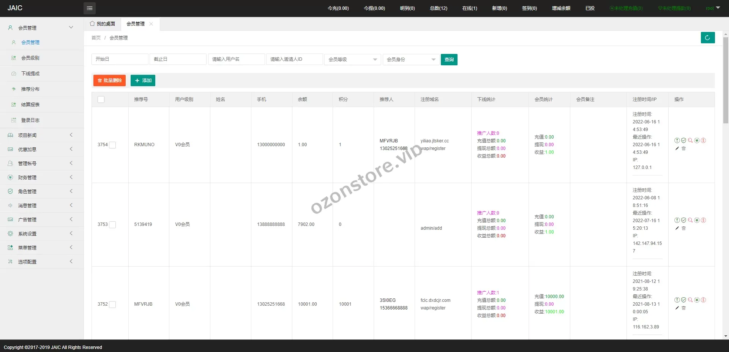
Task: Open the 会员身份 dropdown filter
Action: (411, 60)
